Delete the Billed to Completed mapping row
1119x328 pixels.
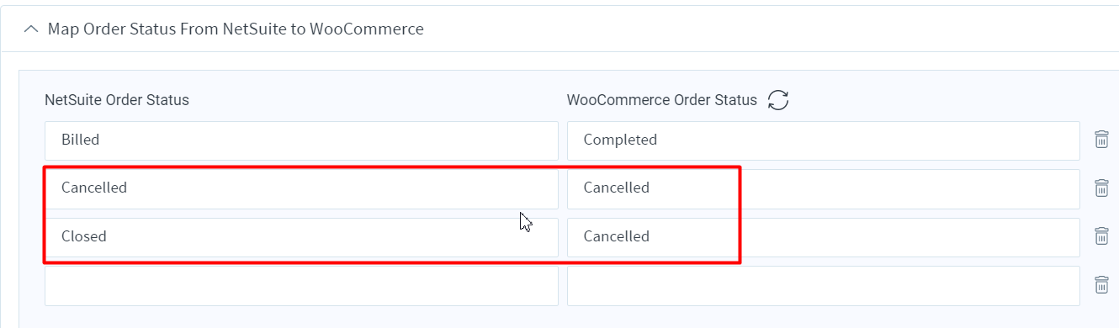(x=1100, y=140)
